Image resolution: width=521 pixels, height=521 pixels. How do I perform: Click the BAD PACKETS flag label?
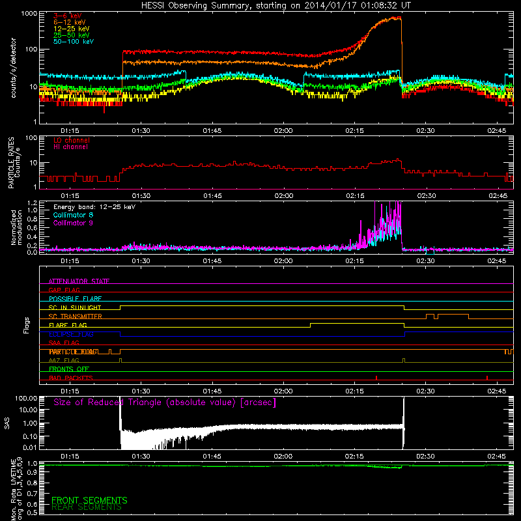[x=71, y=378]
